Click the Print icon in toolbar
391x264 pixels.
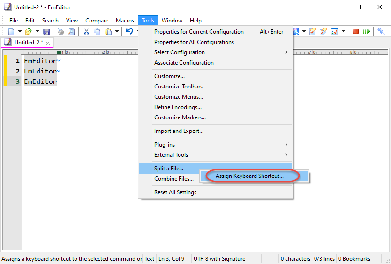(x=60, y=32)
